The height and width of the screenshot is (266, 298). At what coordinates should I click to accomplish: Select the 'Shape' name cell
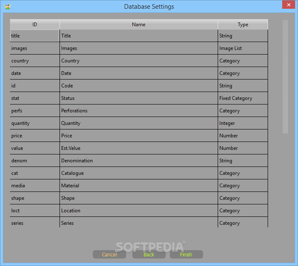[139, 198]
